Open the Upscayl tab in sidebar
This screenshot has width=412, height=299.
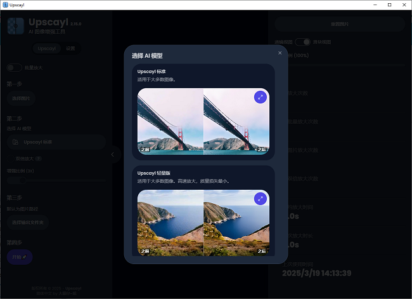click(46, 48)
